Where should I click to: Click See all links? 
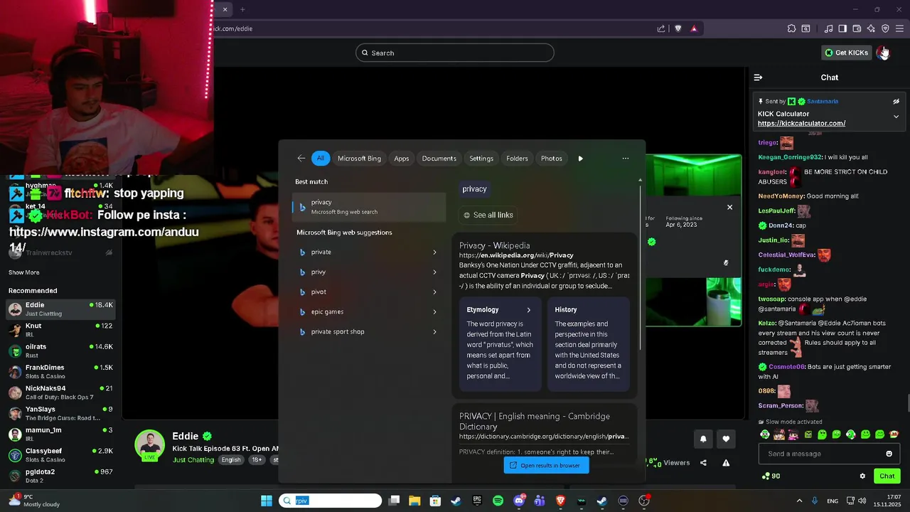[x=488, y=215]
